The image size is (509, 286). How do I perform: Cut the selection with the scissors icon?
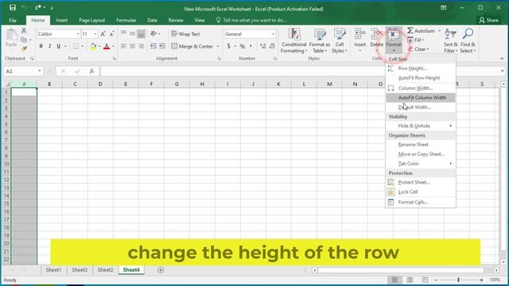pos(24,30)
